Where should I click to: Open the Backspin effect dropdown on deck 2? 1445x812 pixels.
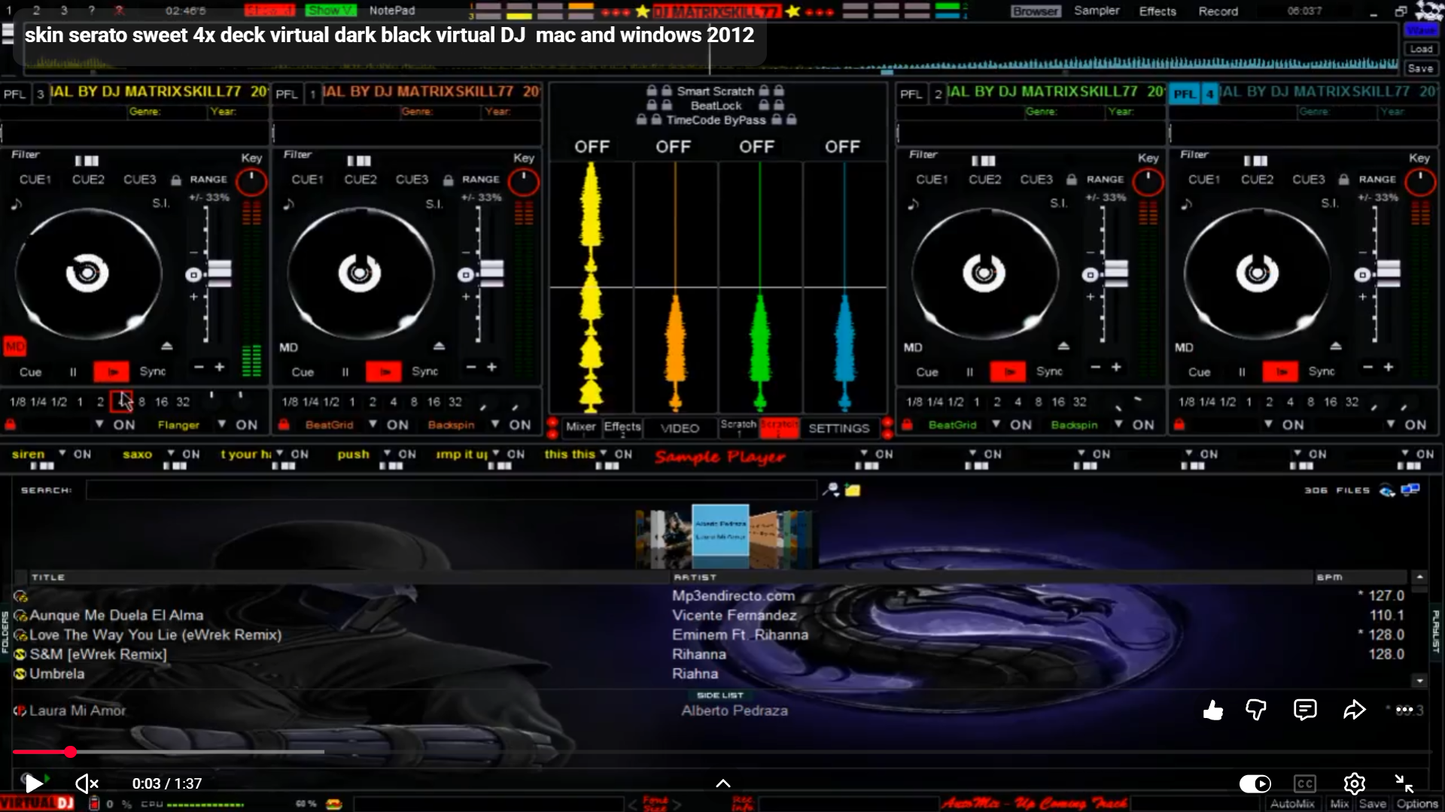[1119, 424]
